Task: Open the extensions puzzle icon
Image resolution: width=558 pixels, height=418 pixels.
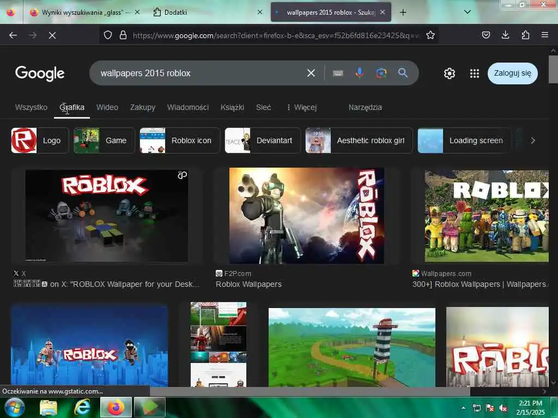Action: coord(525,35)
